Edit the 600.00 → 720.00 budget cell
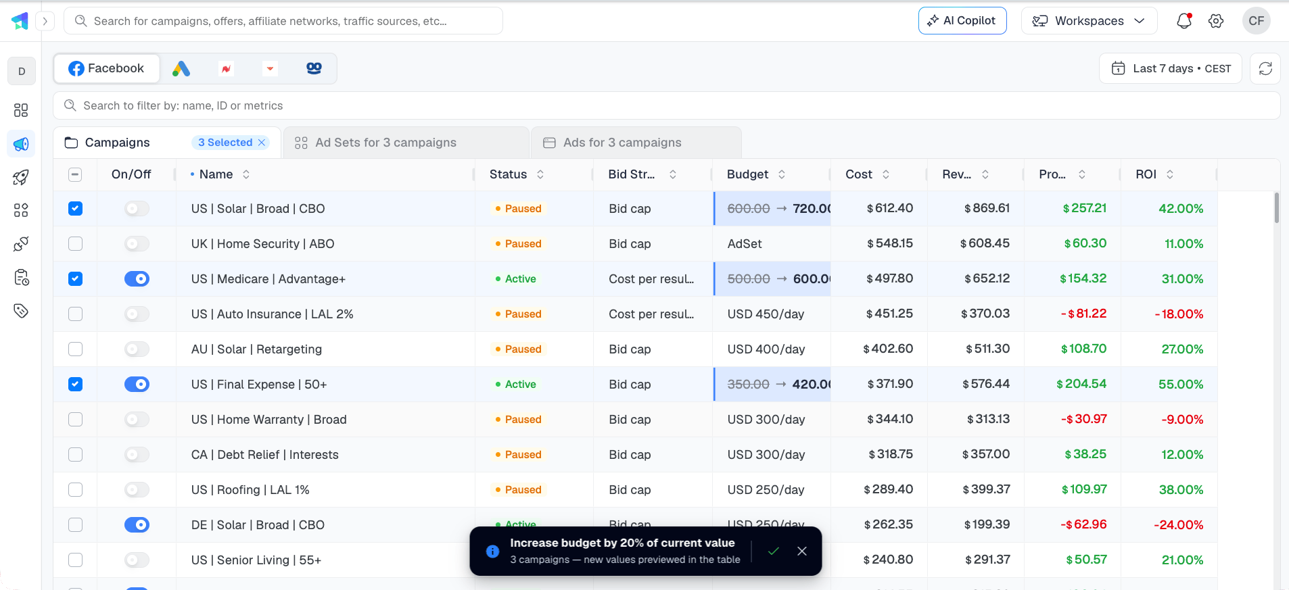The height and width of the screenshot is (590, 1289). (772, 209)
